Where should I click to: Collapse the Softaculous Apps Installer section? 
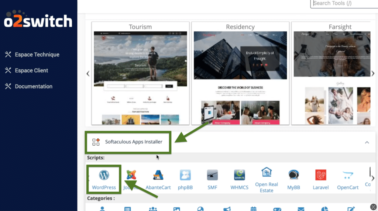(x=367, y=142)
